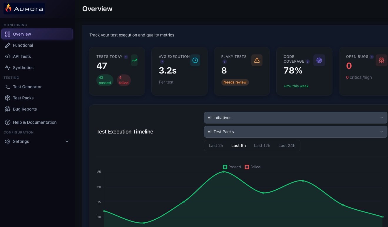Click the warning triangle icon on Flaky Tests card

257,60
